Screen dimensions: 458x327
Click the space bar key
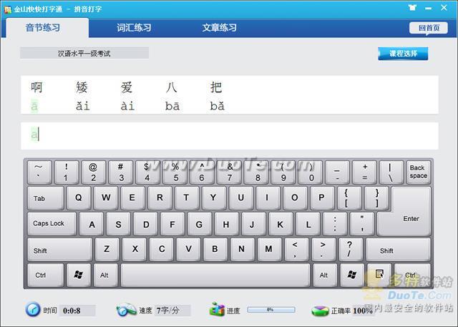[x=215, y=275]
